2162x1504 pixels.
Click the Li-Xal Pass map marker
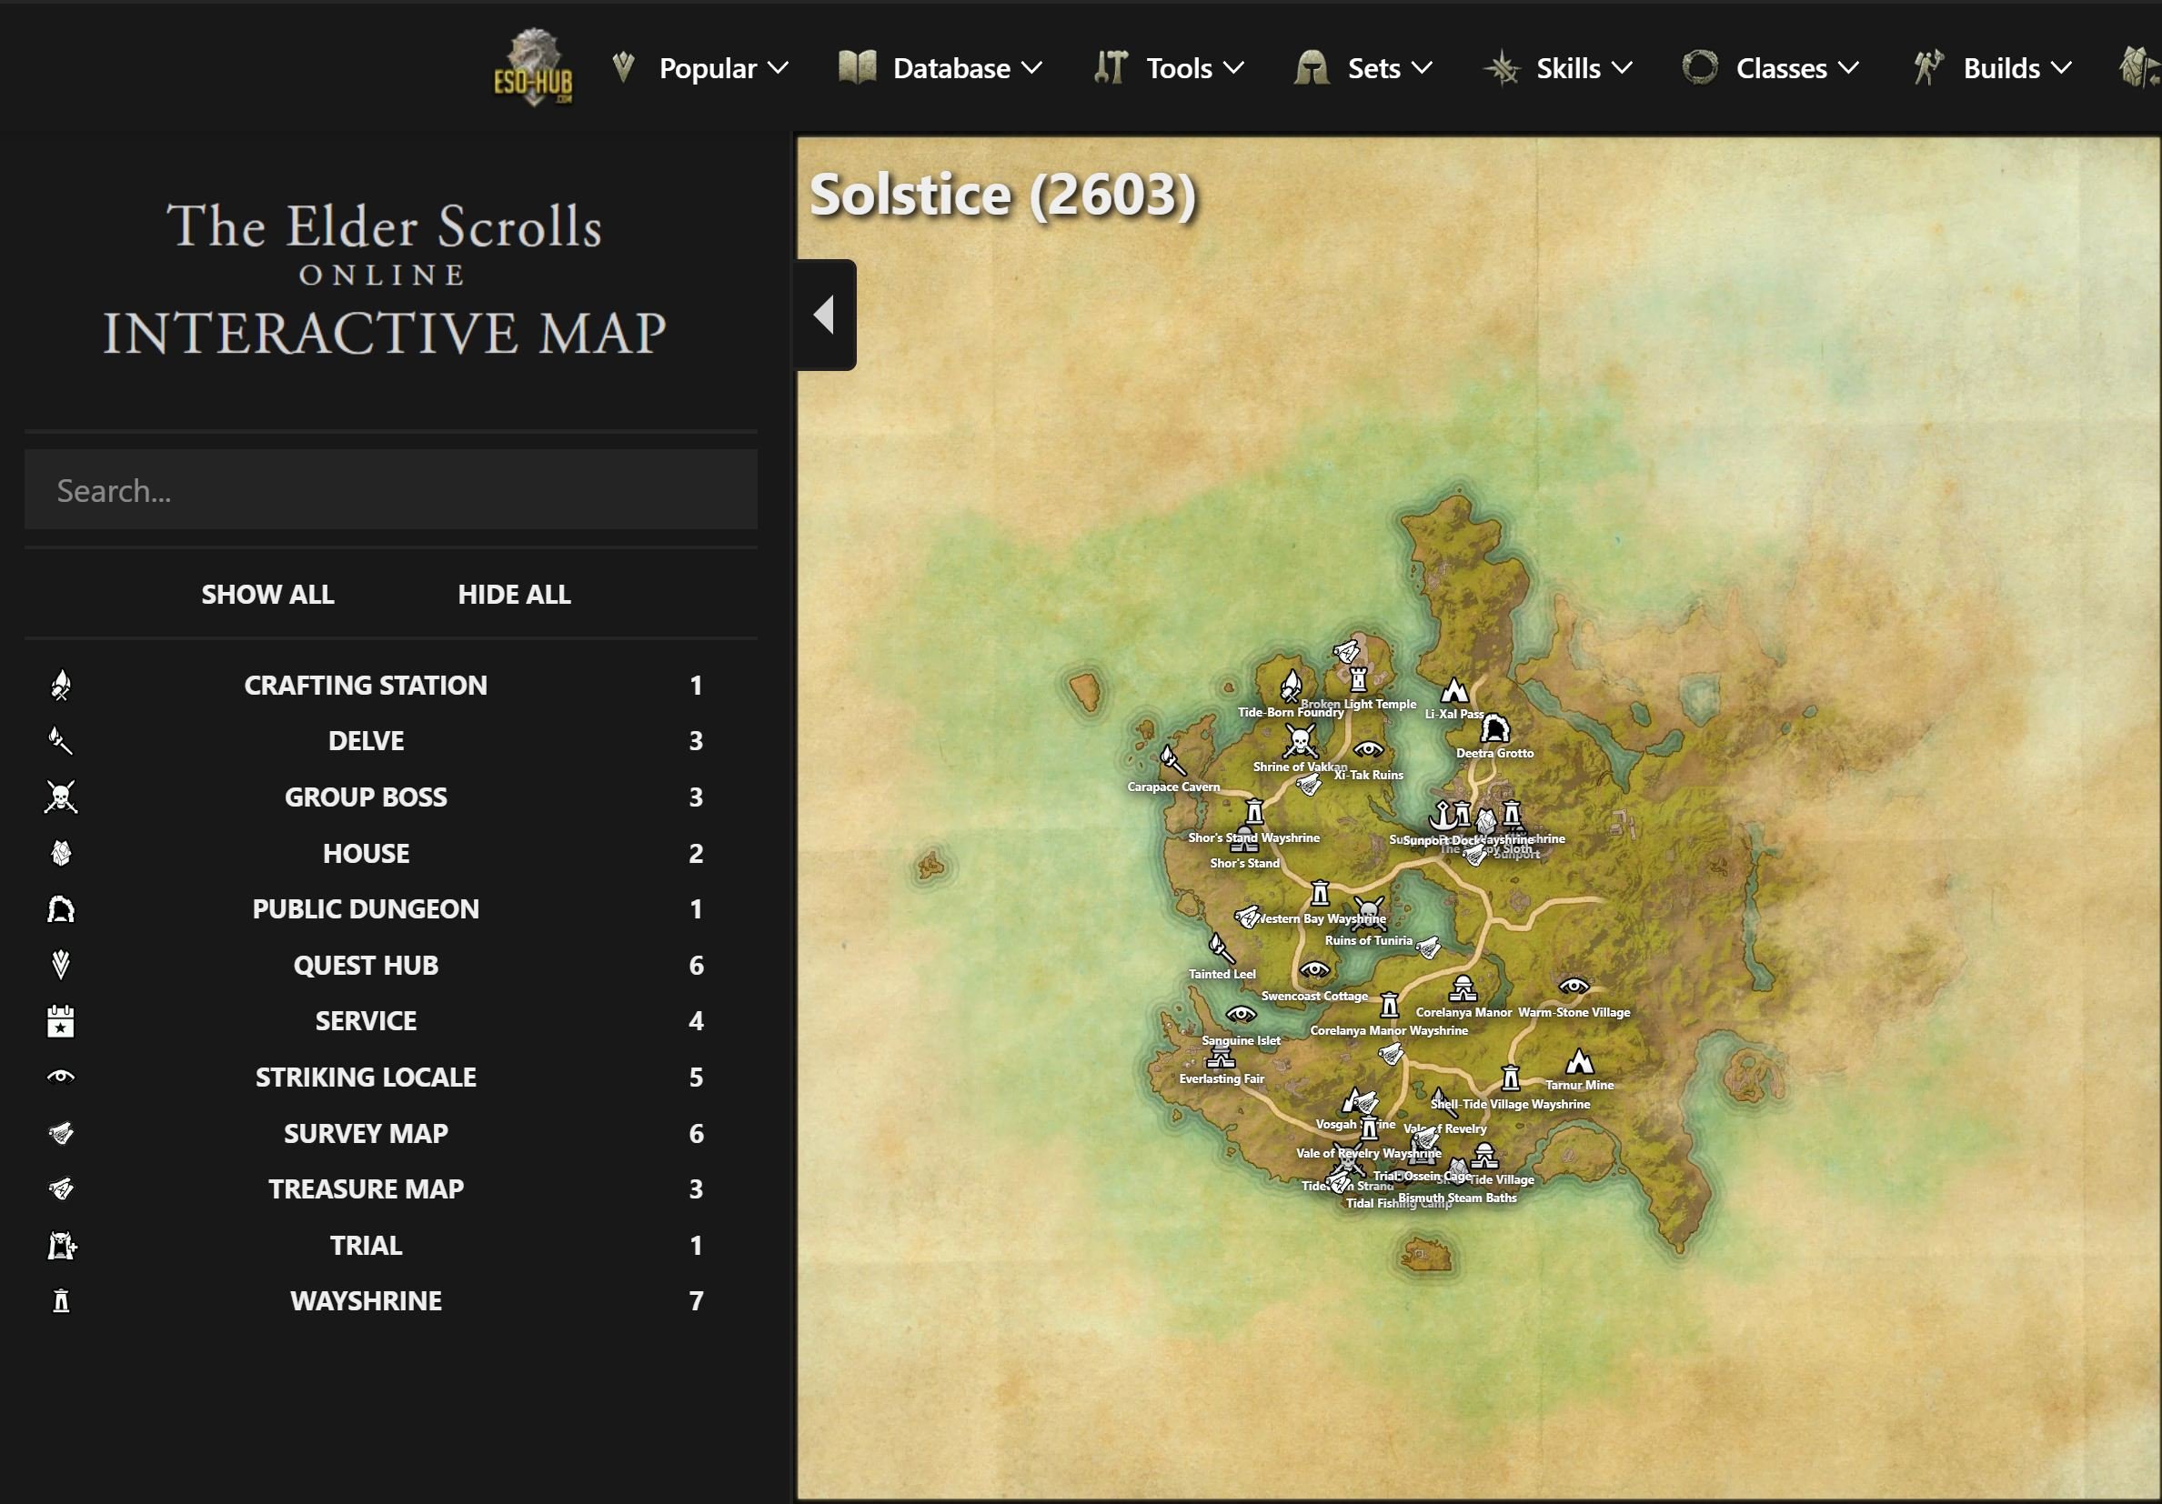pos(1455,692)
